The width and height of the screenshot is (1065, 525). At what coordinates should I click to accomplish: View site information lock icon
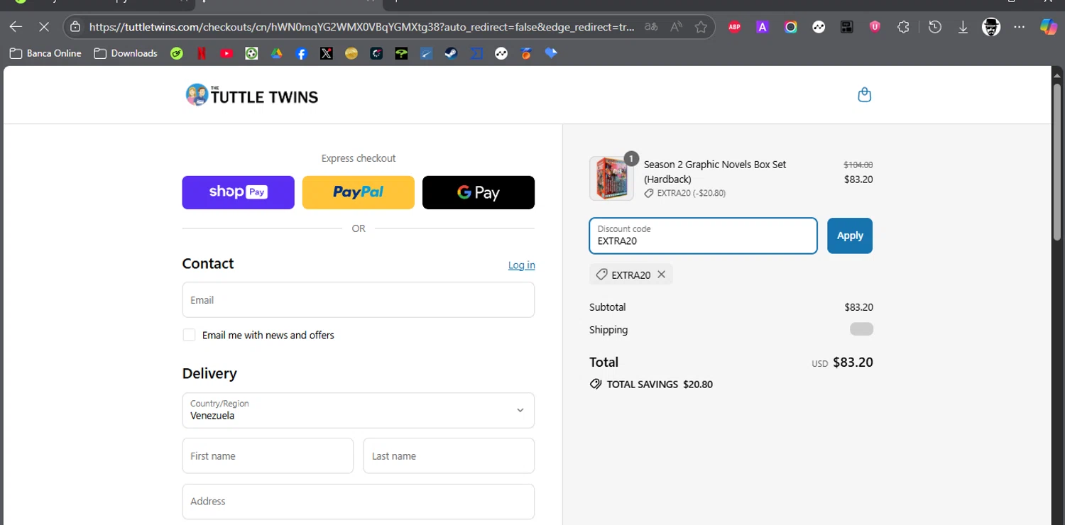pos(75,27)
